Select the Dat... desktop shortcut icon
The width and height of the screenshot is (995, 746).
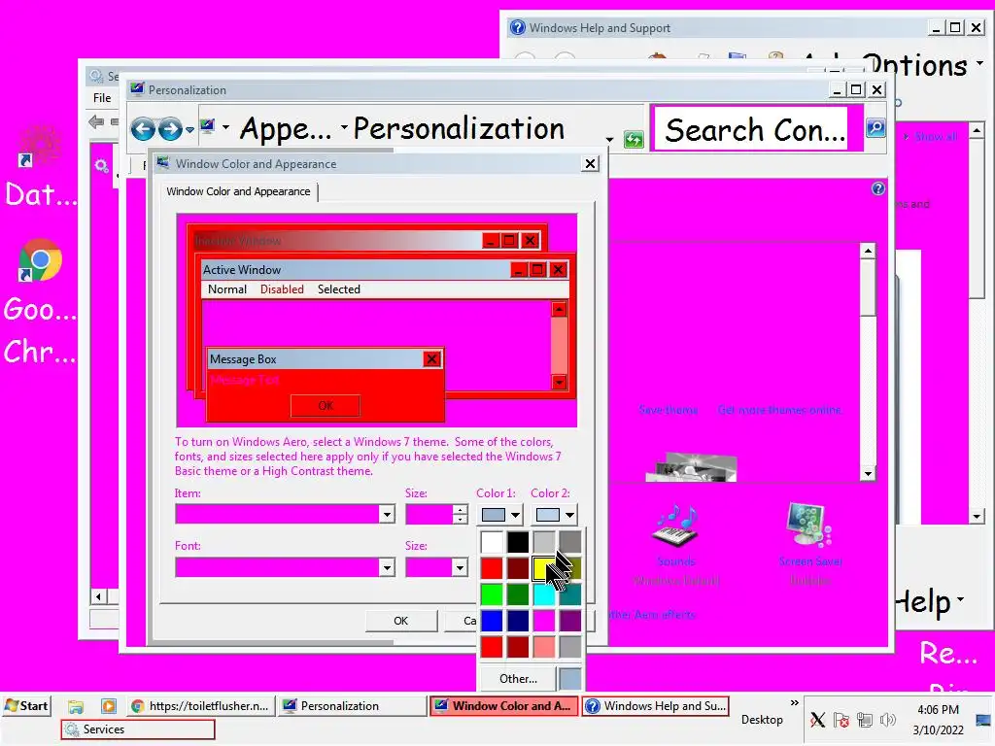(40, 146)
